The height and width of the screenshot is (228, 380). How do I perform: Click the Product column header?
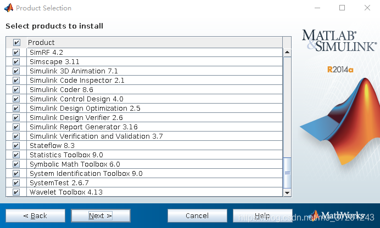pyautogui.click(x=154, y=43)
